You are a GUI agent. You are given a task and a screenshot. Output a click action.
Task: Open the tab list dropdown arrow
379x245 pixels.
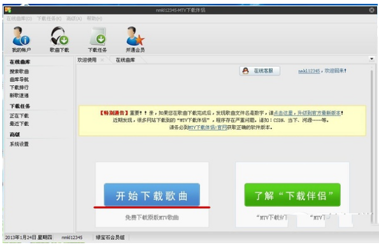point(371,59)
